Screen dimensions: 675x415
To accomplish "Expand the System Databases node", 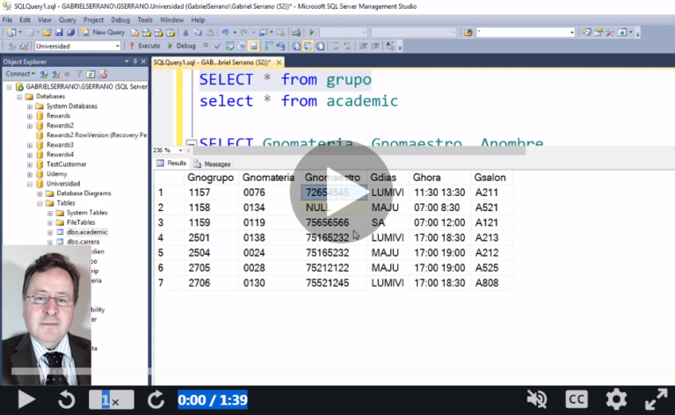I will click(30, 106).
